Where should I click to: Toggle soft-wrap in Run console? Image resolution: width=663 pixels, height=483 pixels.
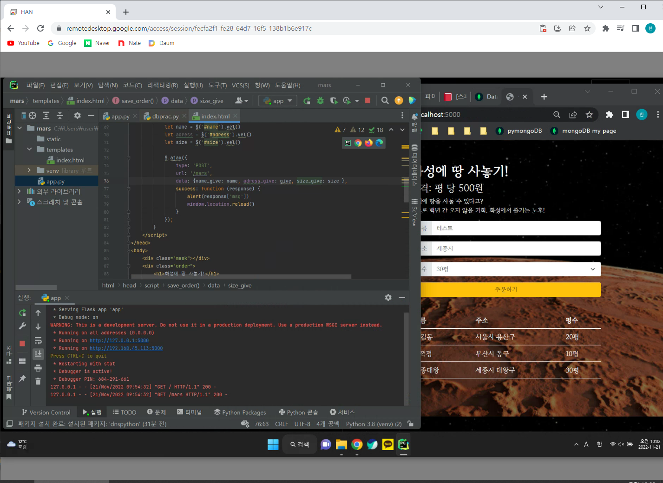tap(38, 340)
